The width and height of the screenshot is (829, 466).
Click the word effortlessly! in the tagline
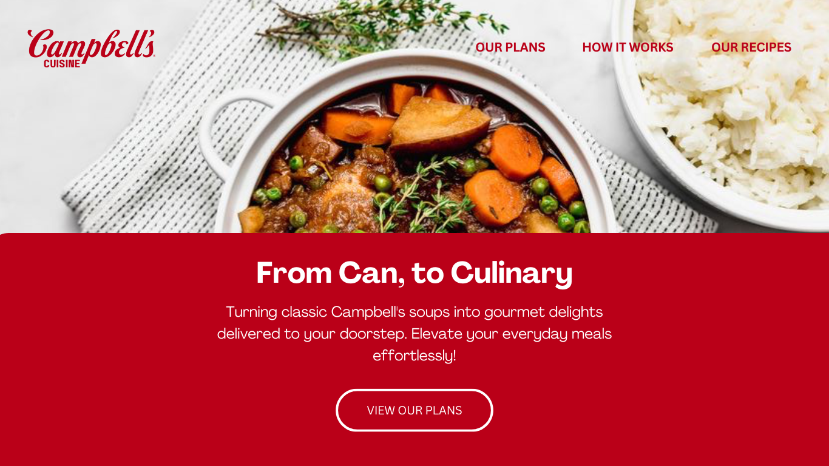414,356
